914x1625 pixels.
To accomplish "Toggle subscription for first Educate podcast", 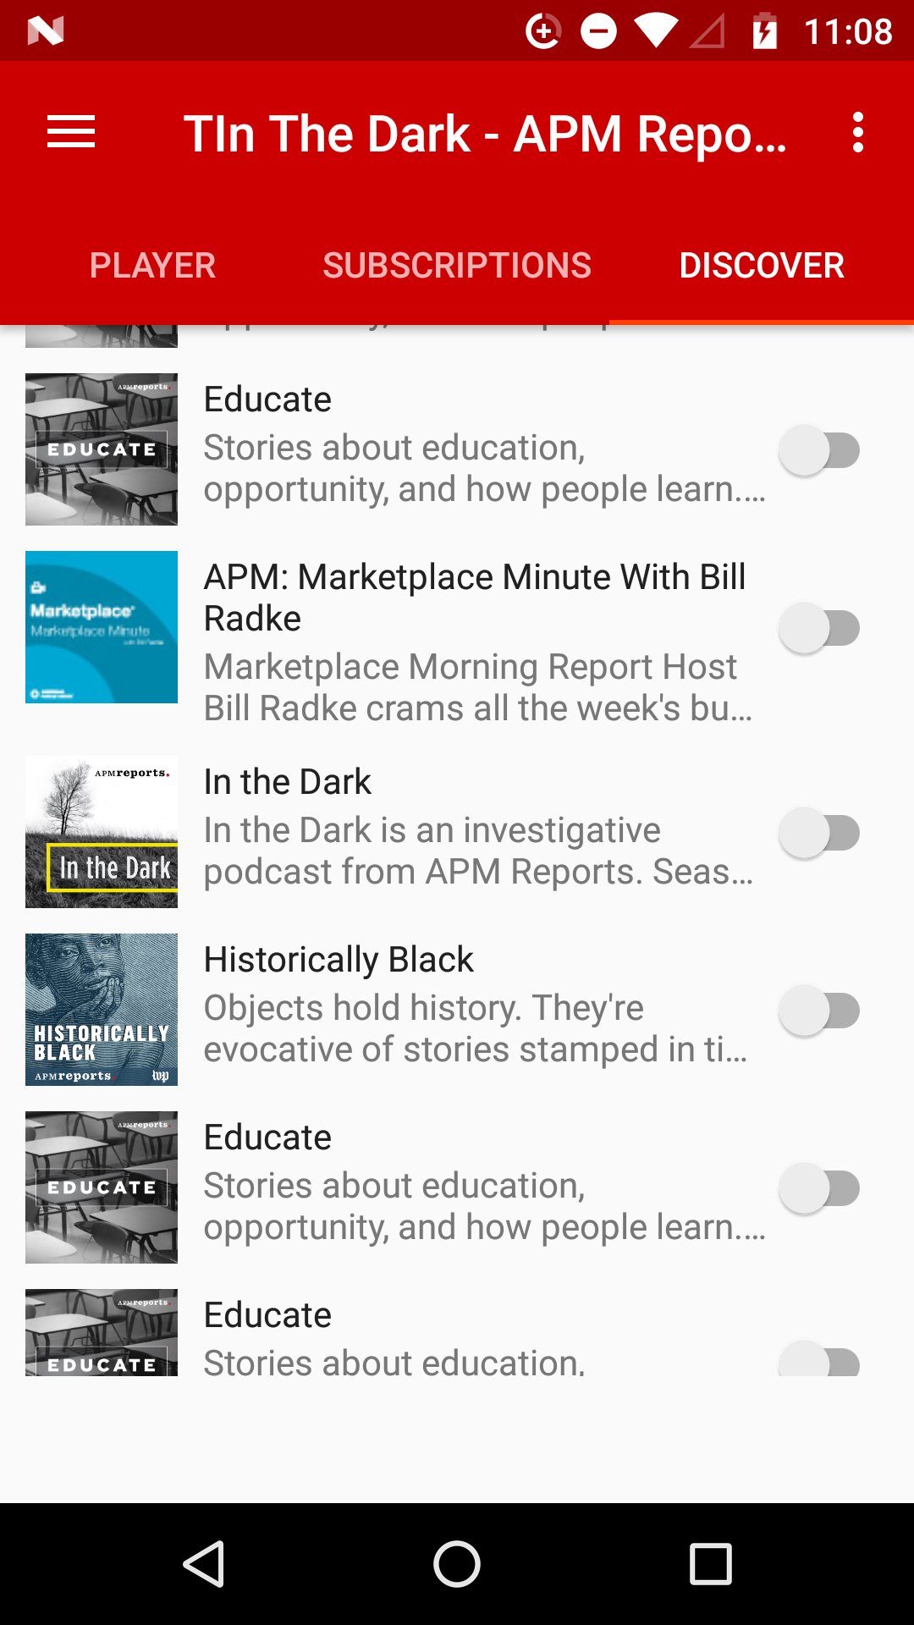I will click(819, 450).
